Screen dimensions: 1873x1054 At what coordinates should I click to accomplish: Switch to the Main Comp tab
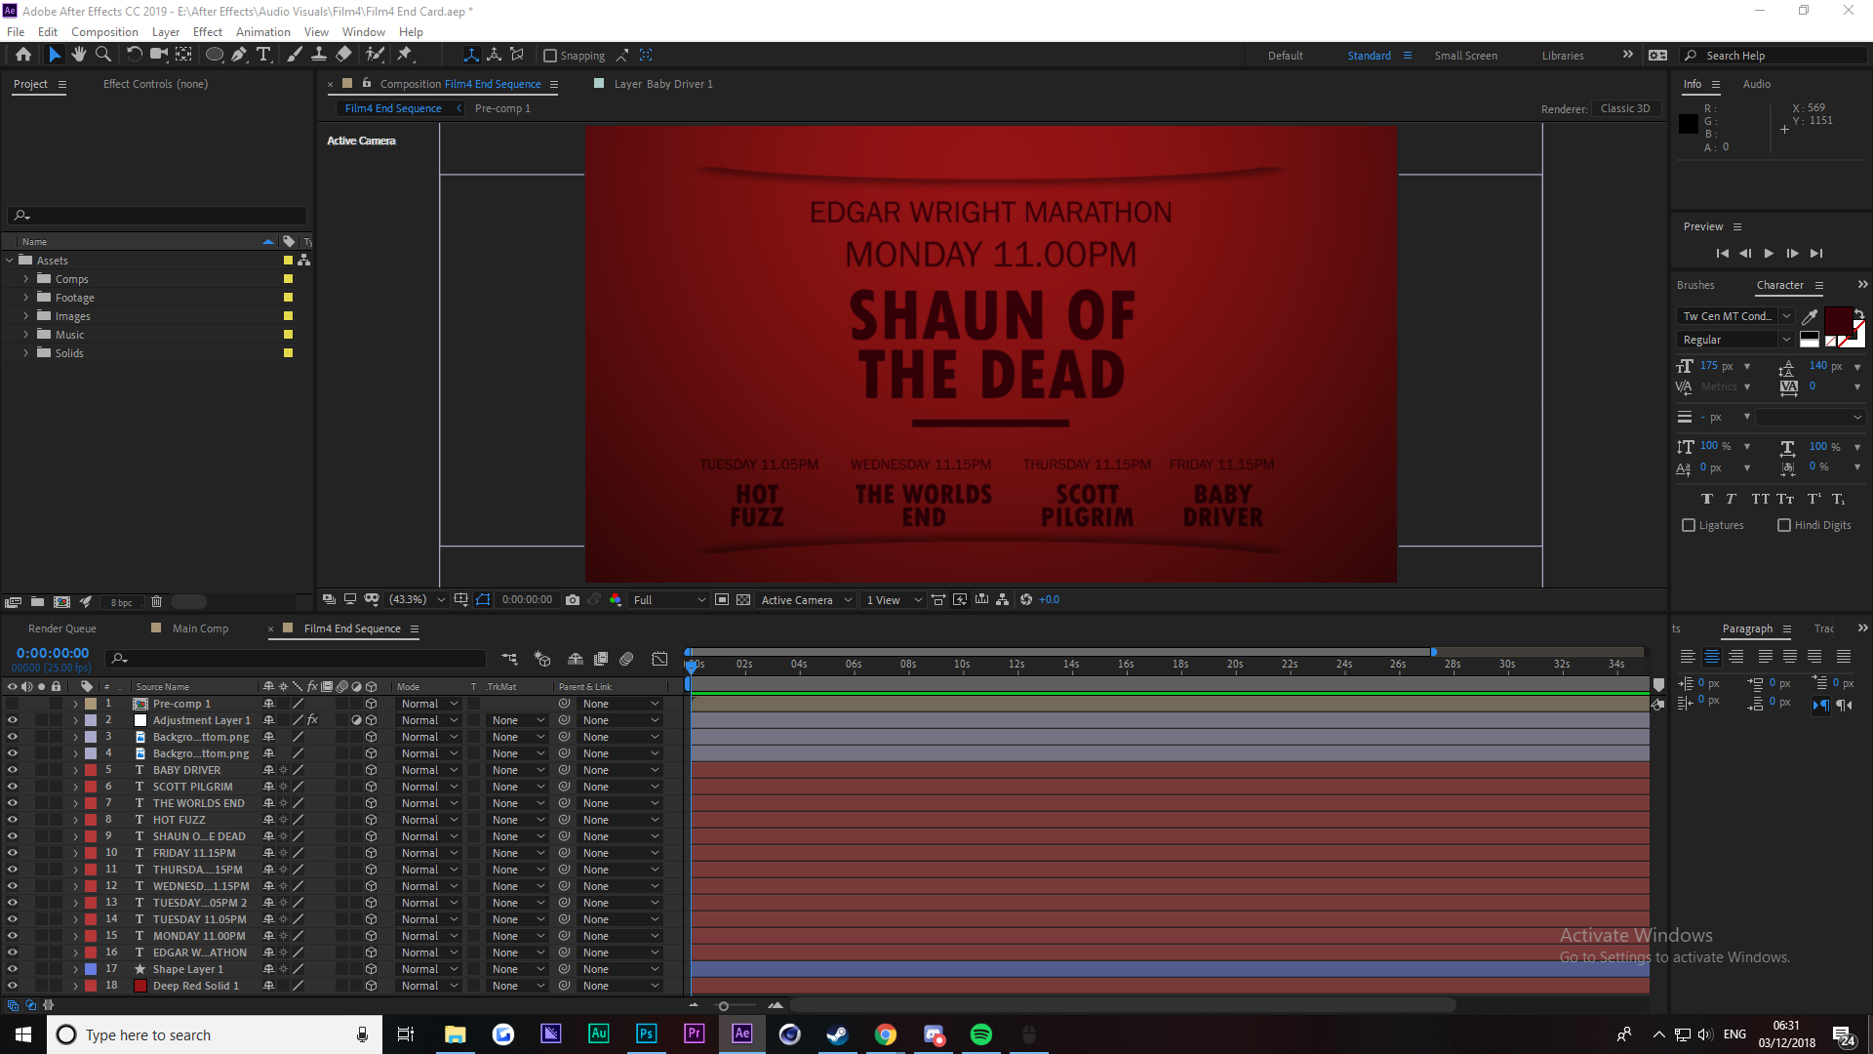(x=200, y=628)
